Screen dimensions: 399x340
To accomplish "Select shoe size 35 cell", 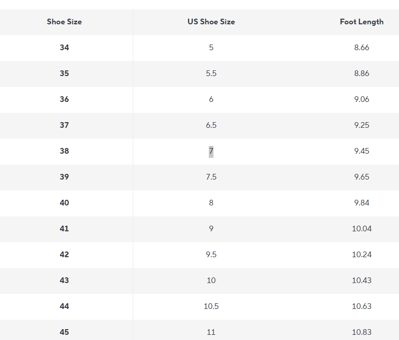I will pos(64,73).
